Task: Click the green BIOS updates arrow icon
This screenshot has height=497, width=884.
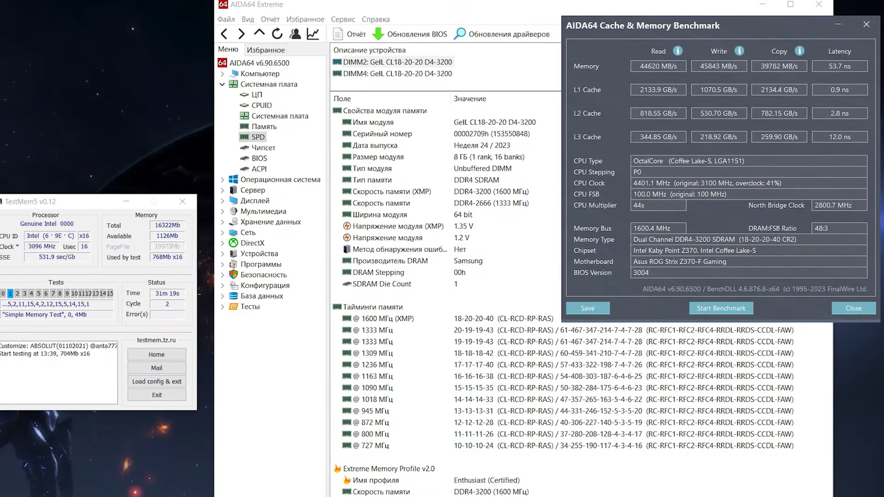Action: [378, 34]
